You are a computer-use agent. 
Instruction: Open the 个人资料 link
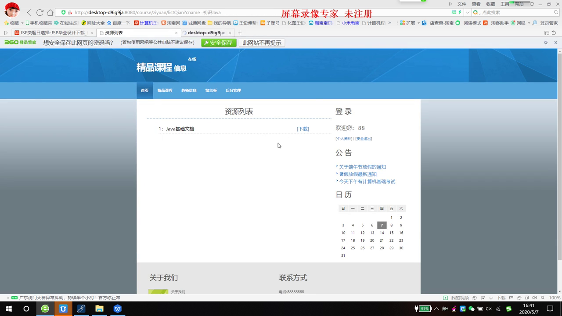coord(344,139)
